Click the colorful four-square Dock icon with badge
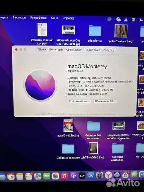Screen dimensions: 144x192 126,175
